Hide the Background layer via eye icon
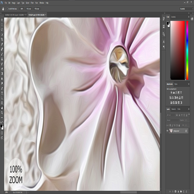The height and width of the screenshot is (194, 194). point(167,131)
